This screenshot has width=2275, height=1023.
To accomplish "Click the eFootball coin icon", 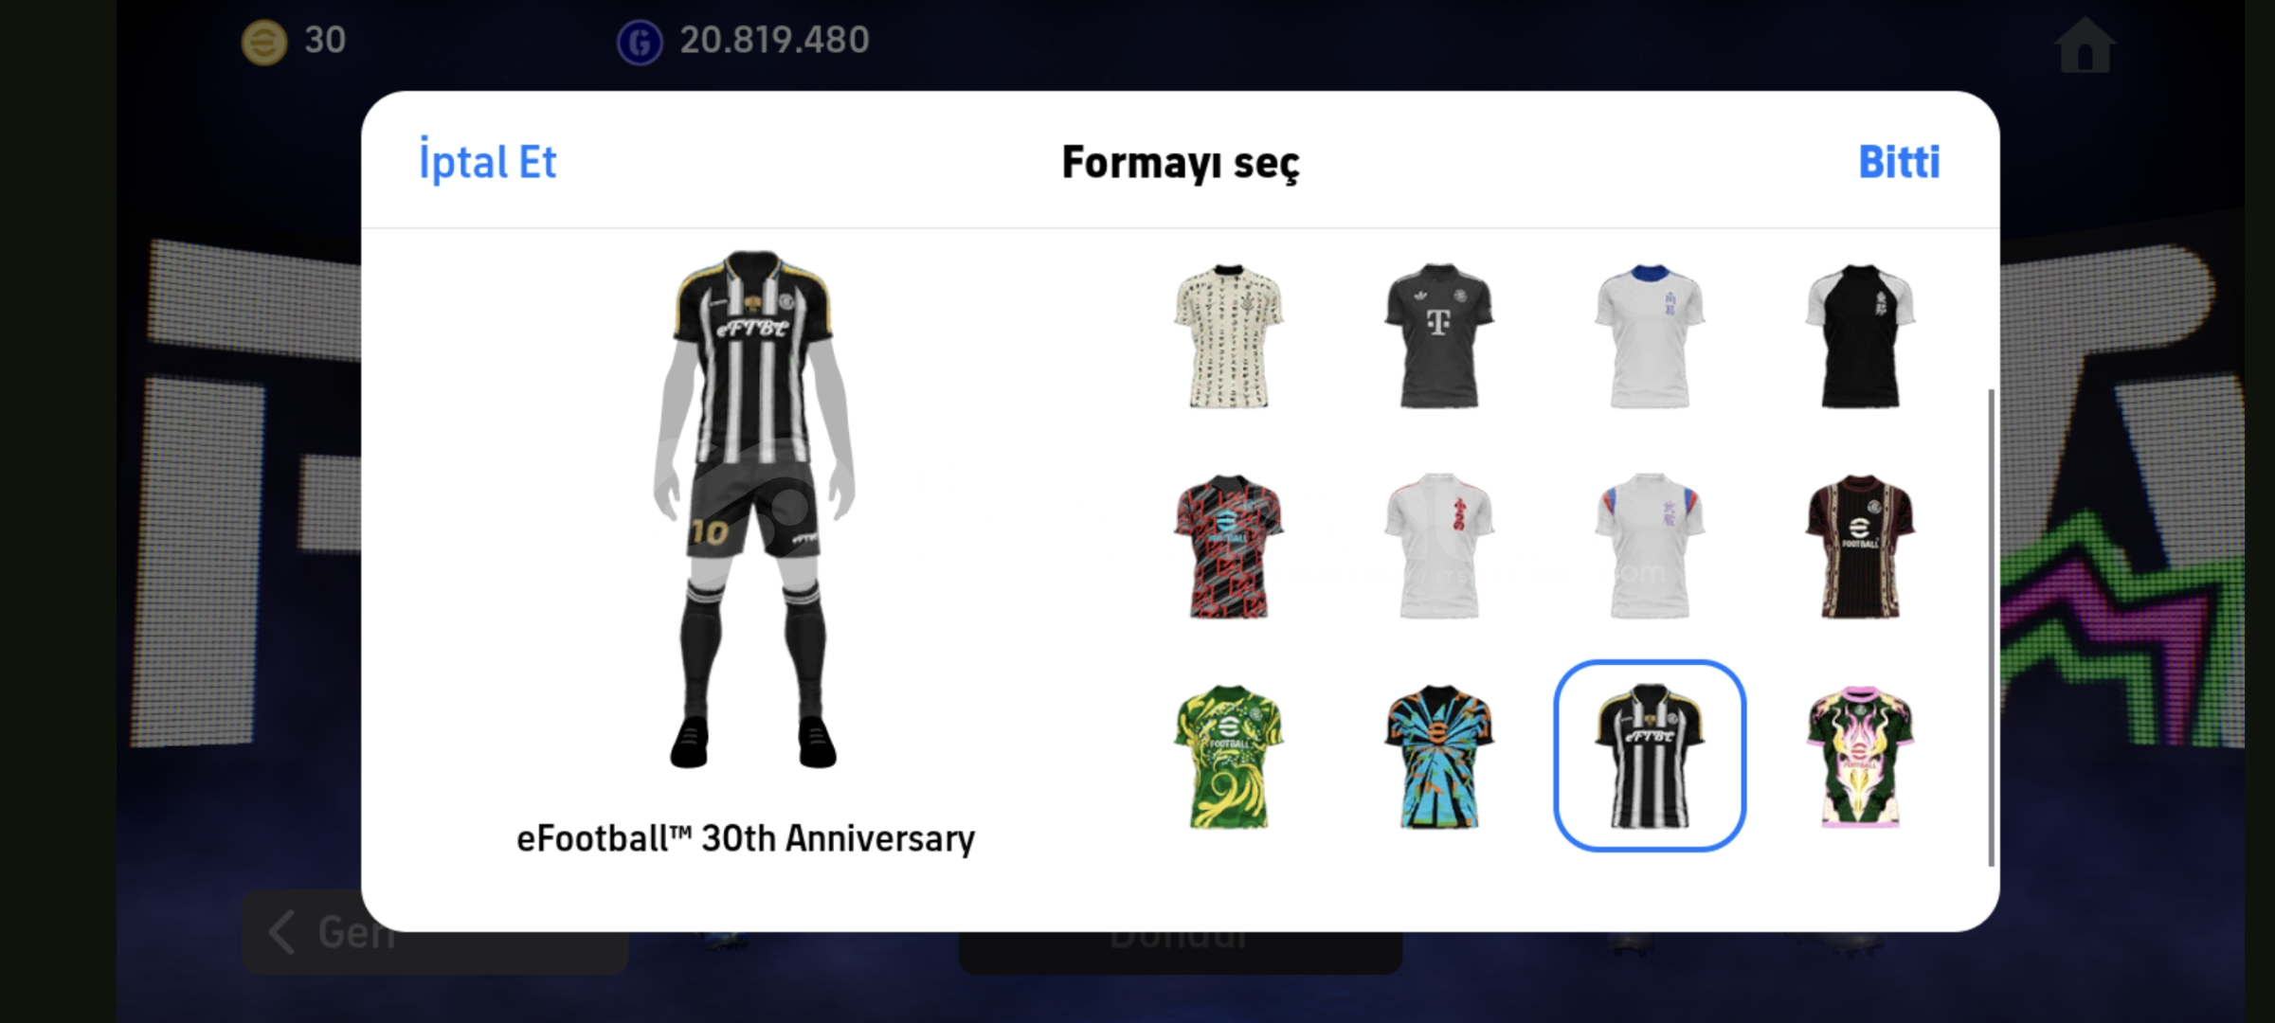I will 264,43.
